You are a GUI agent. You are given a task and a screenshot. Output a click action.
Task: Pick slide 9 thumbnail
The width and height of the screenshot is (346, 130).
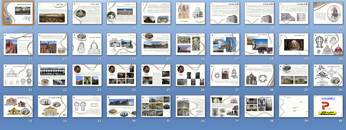point(294,13)
